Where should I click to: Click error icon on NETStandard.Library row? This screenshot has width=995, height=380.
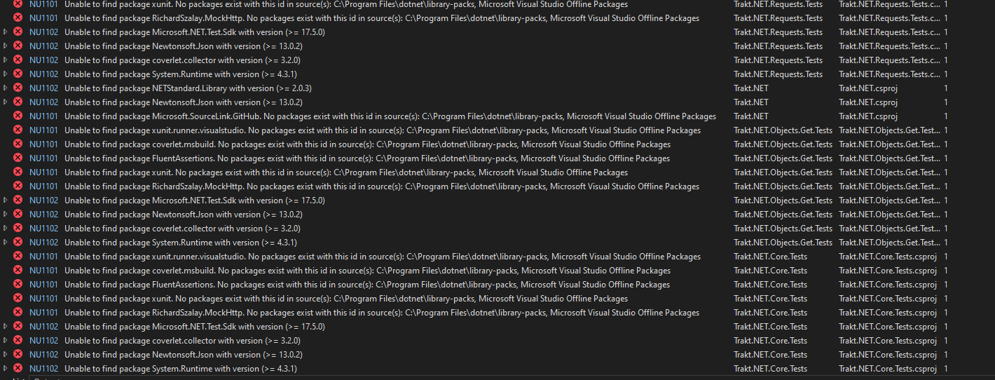tap(18, 88)
